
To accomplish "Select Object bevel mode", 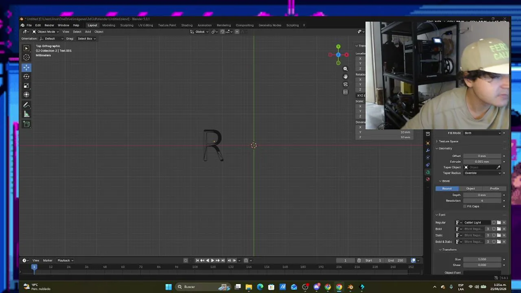I will 471,189.
